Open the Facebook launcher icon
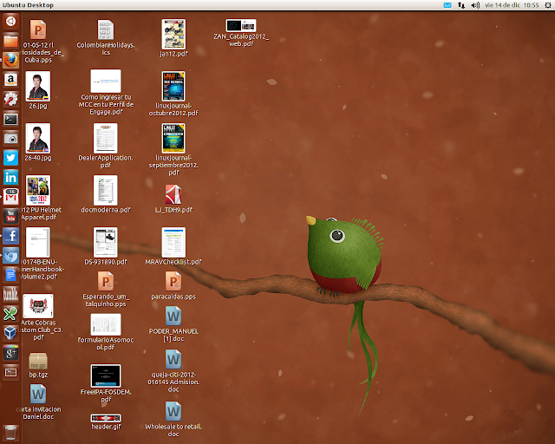The width and height of the screenshot is (555, 444). pos(10,236)
